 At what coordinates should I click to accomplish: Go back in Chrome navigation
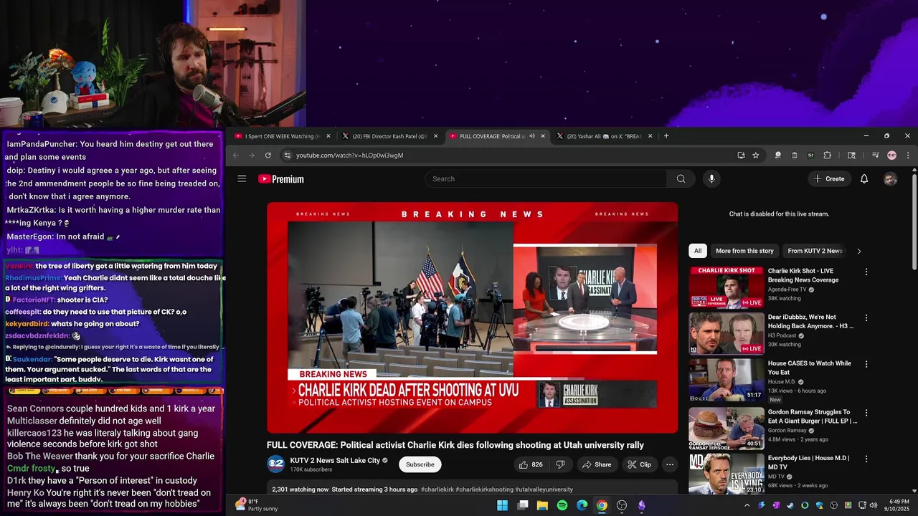pyautogui.click(x=235, y=155)
